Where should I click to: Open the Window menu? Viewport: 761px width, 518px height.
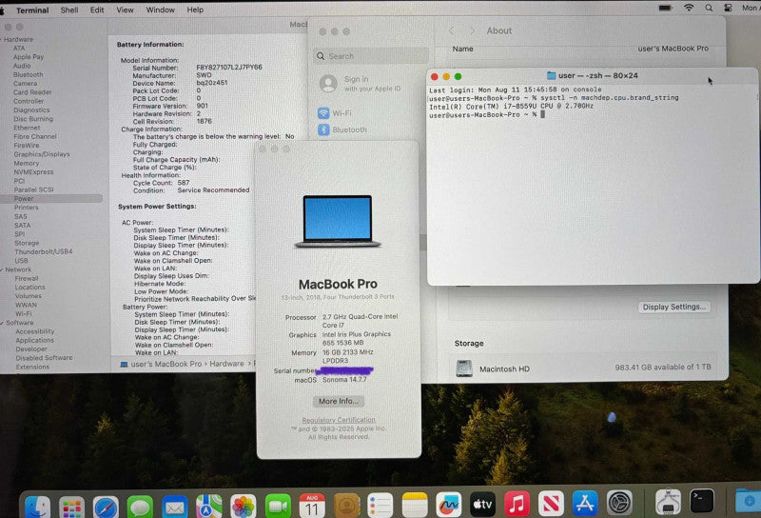(x=160, y=10)
